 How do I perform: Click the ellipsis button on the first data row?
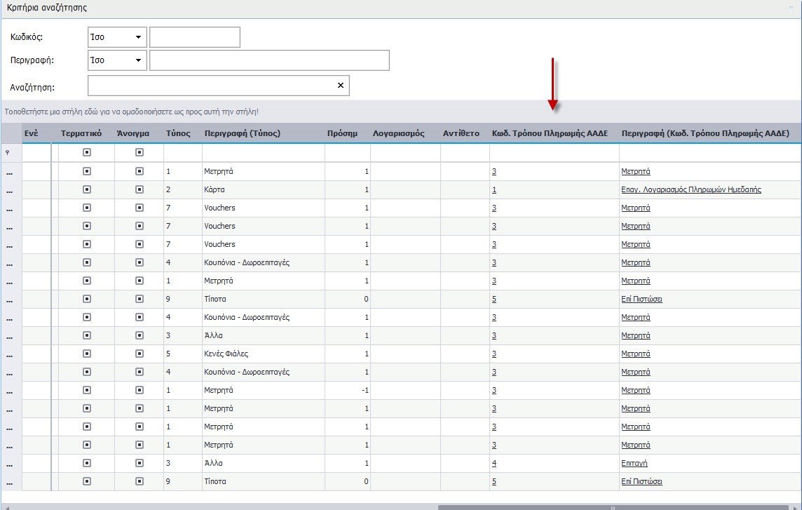(10, 172)
